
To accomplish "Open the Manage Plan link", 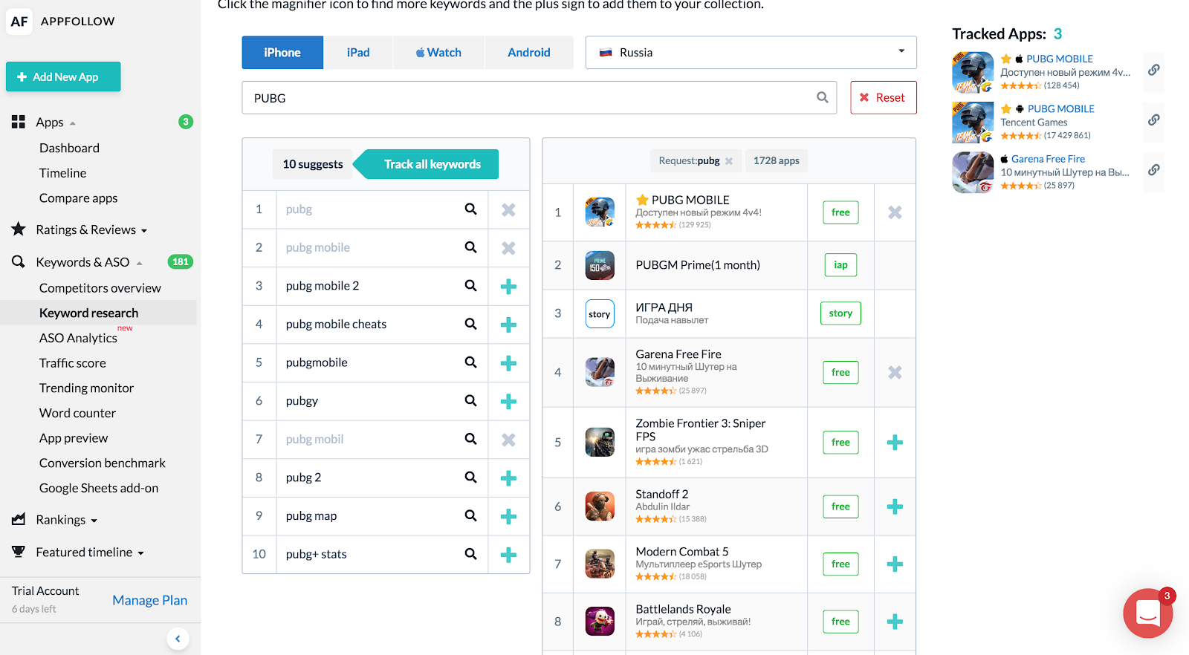I will pos(149,600).
